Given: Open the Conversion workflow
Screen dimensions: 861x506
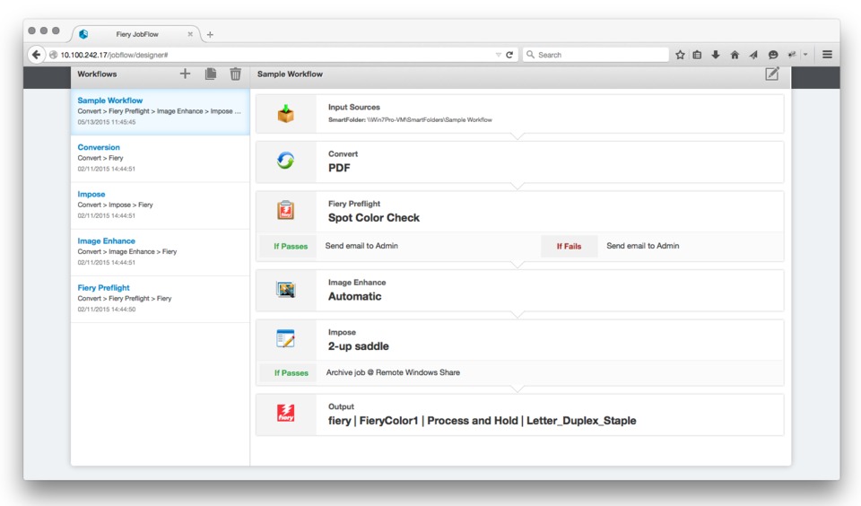Looking at the screenshot, I should pos(161,158).
